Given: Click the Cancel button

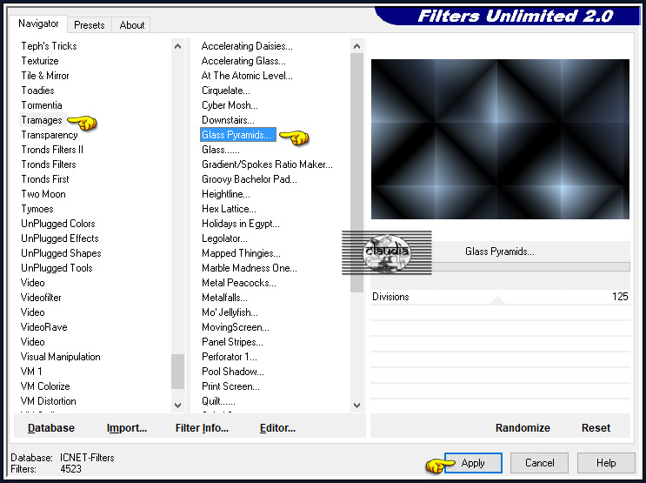Looking at the screenshot, I should pos(539,463).
